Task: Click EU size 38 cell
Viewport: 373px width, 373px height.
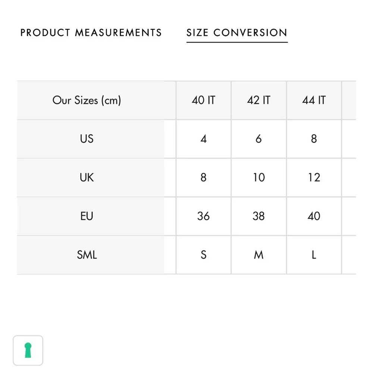Action: tap(258, 216)
